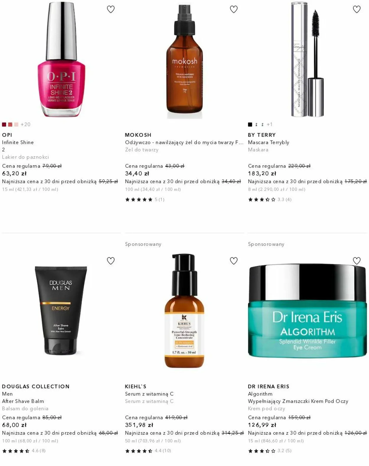
Task: Open the Kiehl's Serum z witaminą C link
Action: pos(149,394)
